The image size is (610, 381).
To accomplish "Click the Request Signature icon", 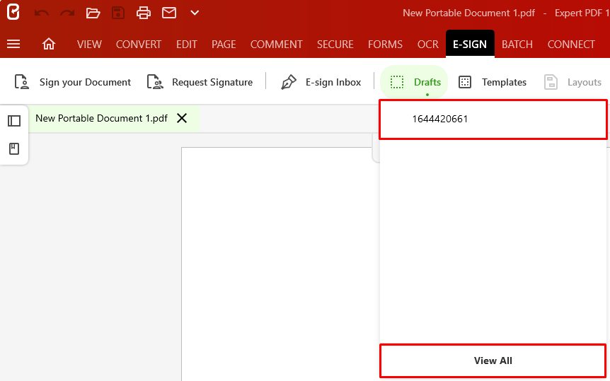I will [155, 83].
